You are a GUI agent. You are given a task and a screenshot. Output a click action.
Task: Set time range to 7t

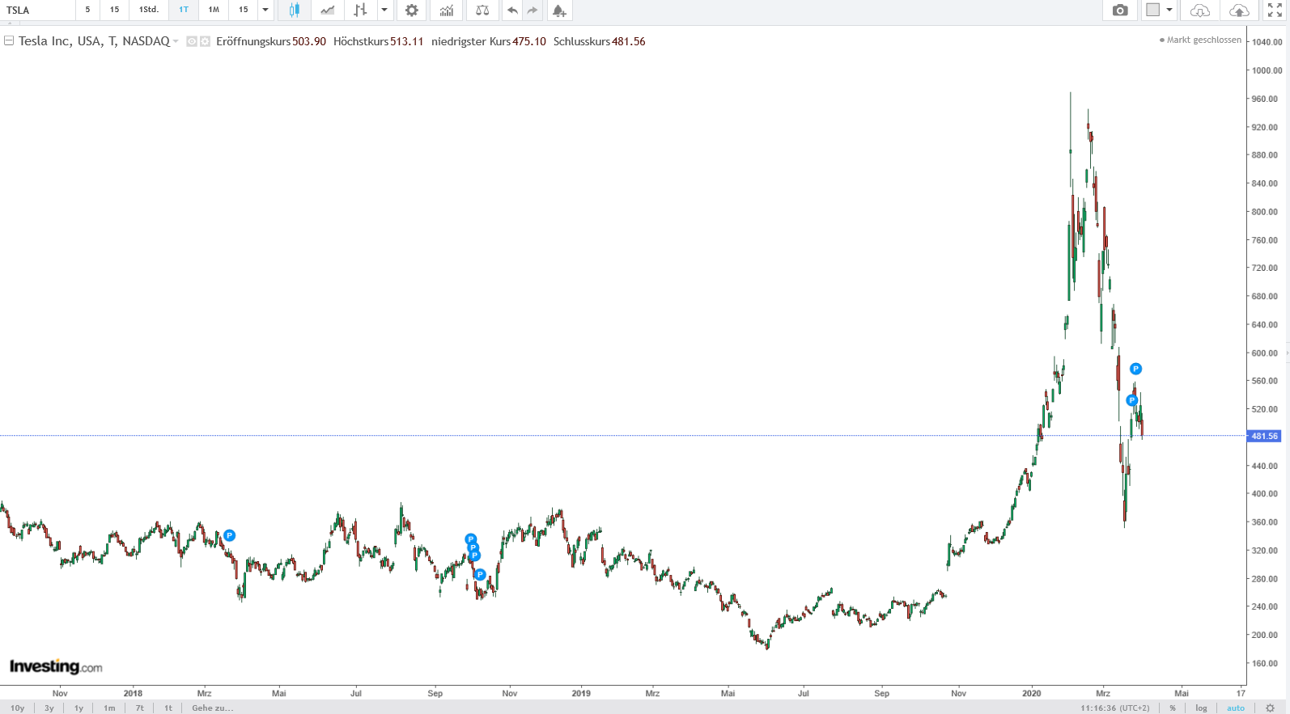(x=140, y=708)
